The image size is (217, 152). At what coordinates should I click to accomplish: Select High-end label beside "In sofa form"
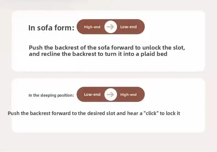click(x=92, y=27)
